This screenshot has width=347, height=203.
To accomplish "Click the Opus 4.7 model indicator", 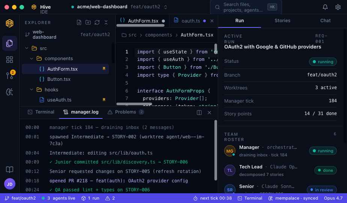I will pos(333,198).
